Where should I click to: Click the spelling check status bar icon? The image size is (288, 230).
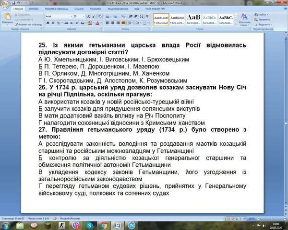(55, 218)
